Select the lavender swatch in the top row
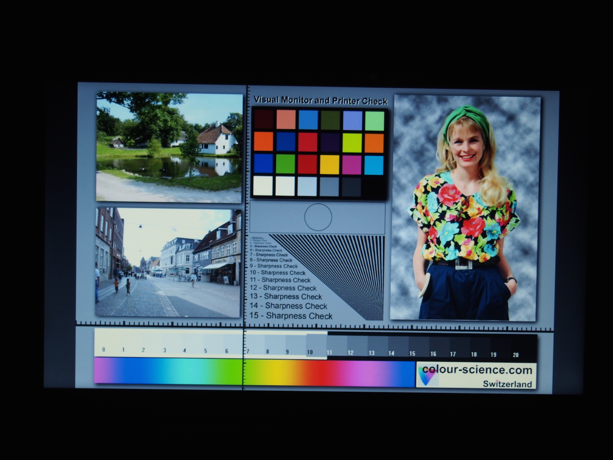The height and width of the screenshot is (460, 613). [x=352, y=120]
